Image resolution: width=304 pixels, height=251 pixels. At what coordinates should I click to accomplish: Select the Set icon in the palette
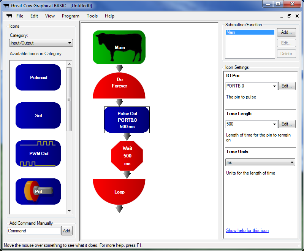(x=38, y=115)
